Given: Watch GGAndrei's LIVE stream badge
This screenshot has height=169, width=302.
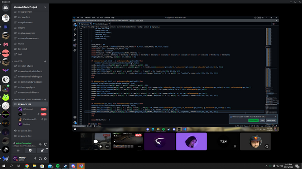Looking at the screenshot, I should (x=43, y=109).
